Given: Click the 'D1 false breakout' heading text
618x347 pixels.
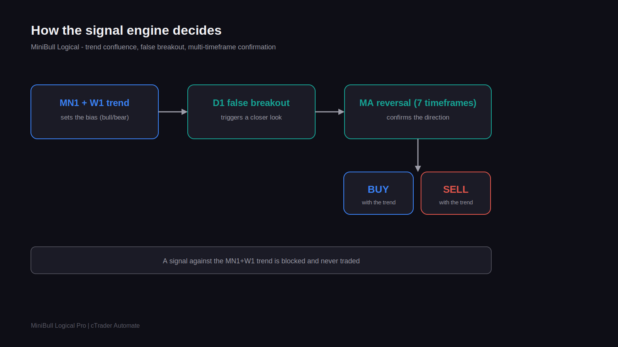Looking at the screenshot, I should pos(251,103).
